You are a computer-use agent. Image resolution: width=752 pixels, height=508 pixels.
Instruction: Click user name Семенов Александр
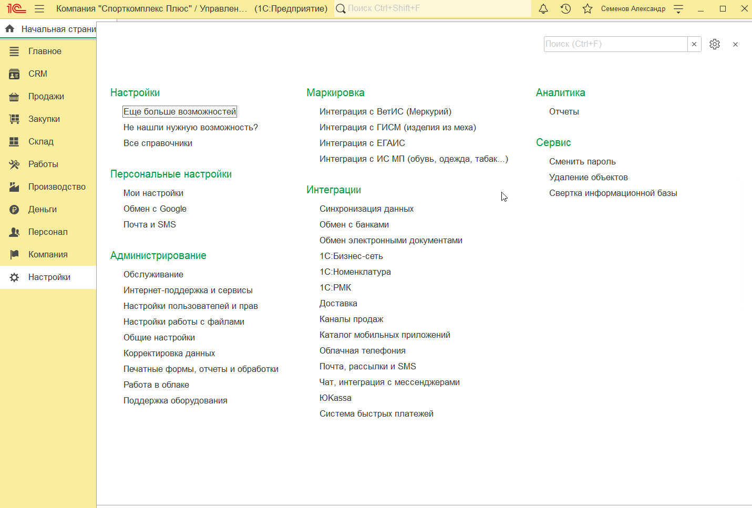(633, 8)
